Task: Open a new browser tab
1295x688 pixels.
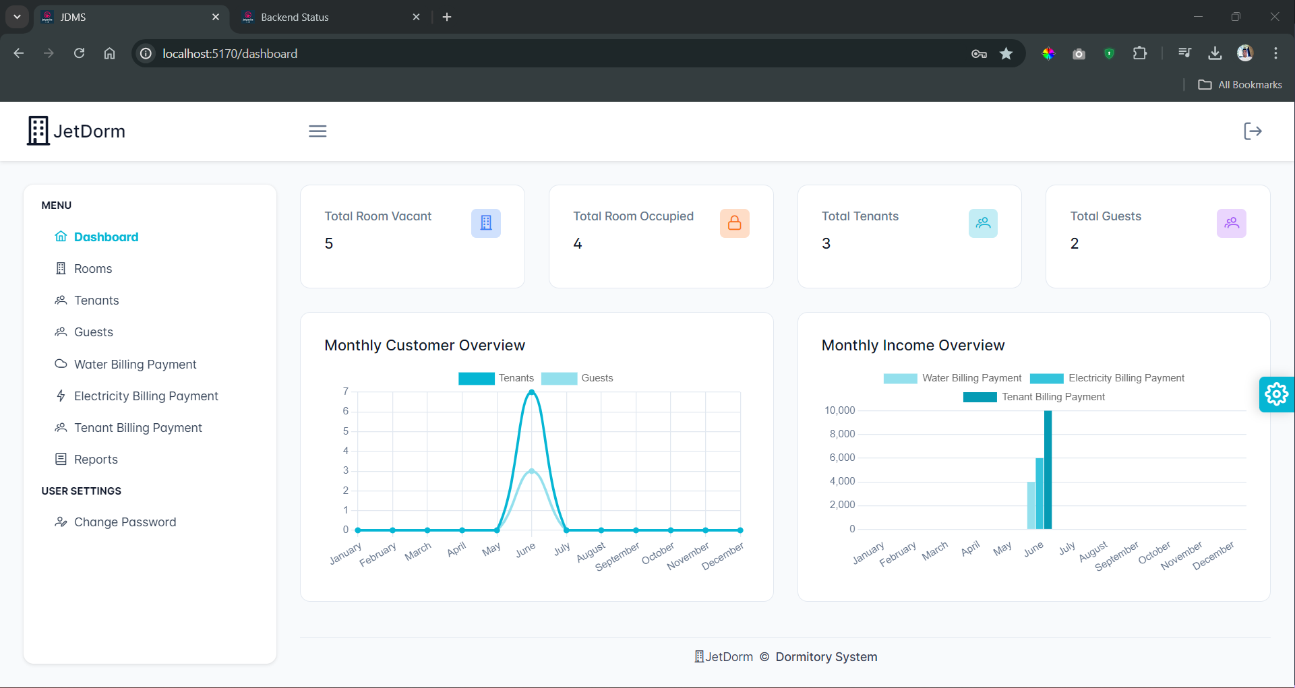Action: (x=447, y=17)
